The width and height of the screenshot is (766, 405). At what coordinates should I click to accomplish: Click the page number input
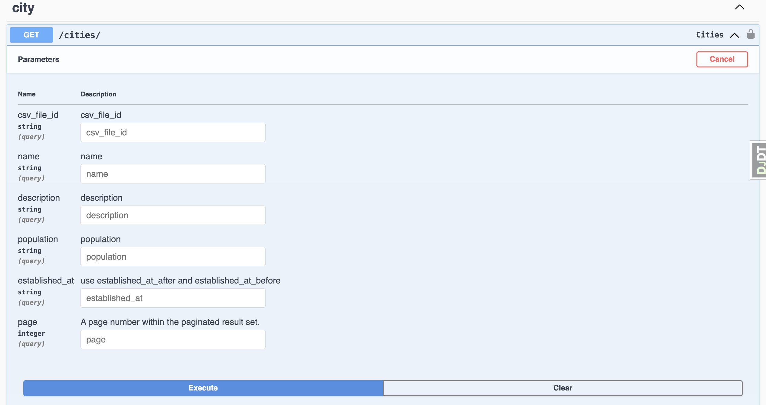click(173, 339)
